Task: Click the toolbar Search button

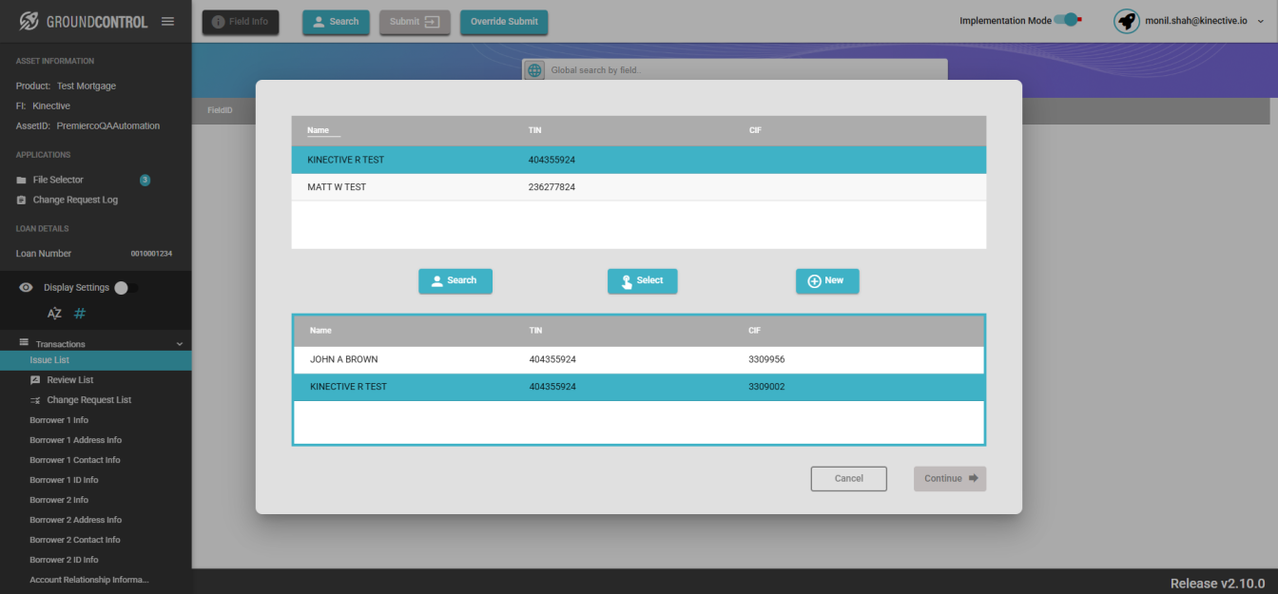Action: point(336,22)
